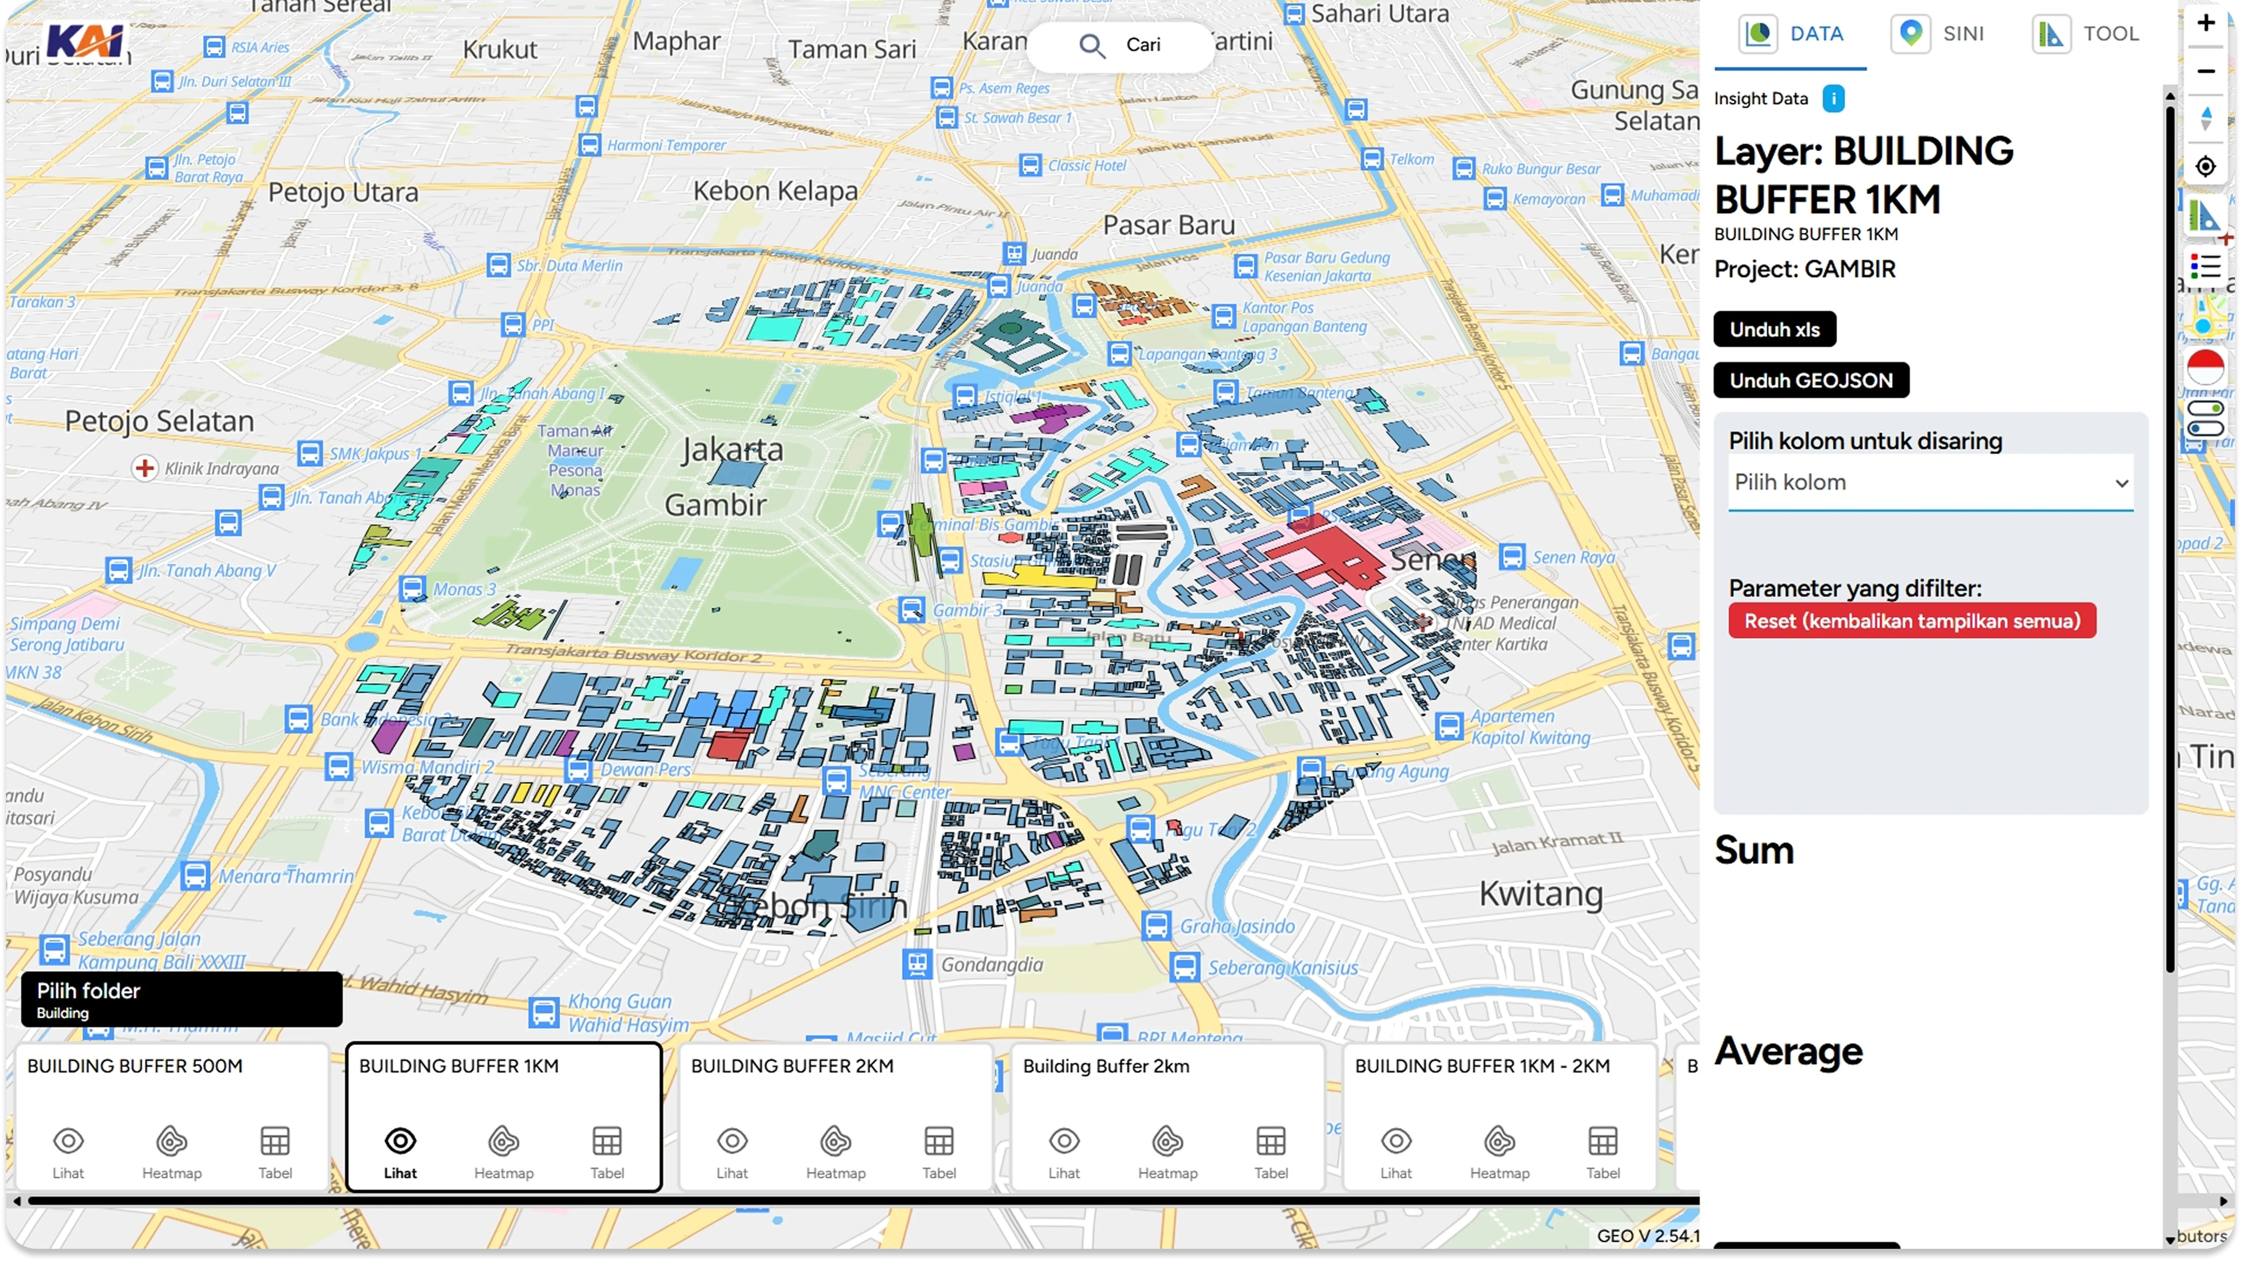Click the Menara Thamrin bus stop icon
The image size is (2241, 1261).
195,876
